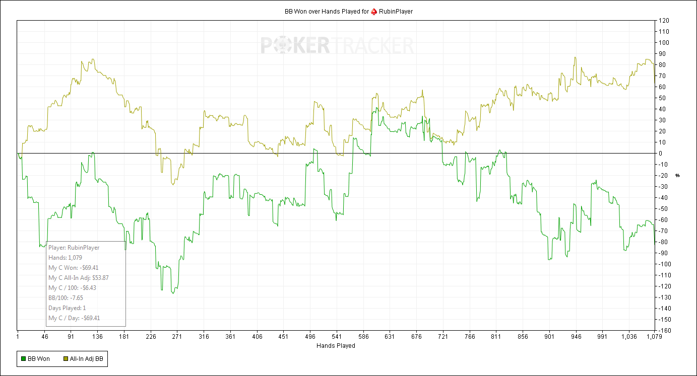Click the "RubinPlayer" name in the chart title
The height and width of the screenshot is (376, 697).
pyautogui.click(x=396, y=11)
